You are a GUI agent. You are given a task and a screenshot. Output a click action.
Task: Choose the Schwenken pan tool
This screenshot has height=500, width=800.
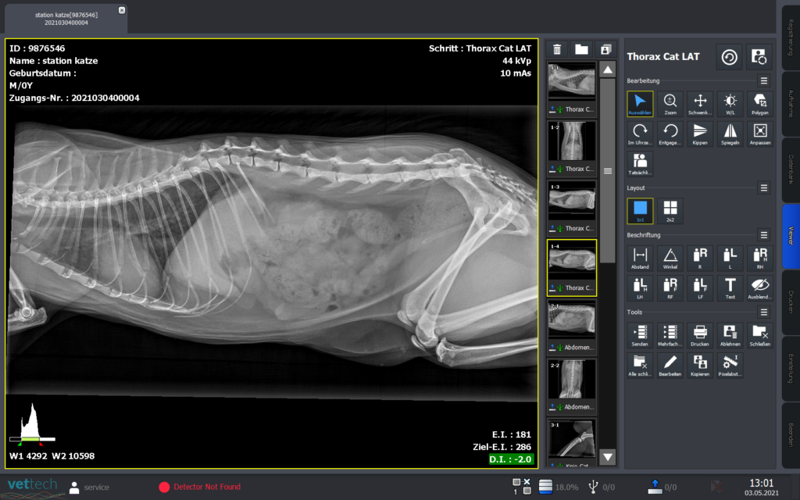700,104
